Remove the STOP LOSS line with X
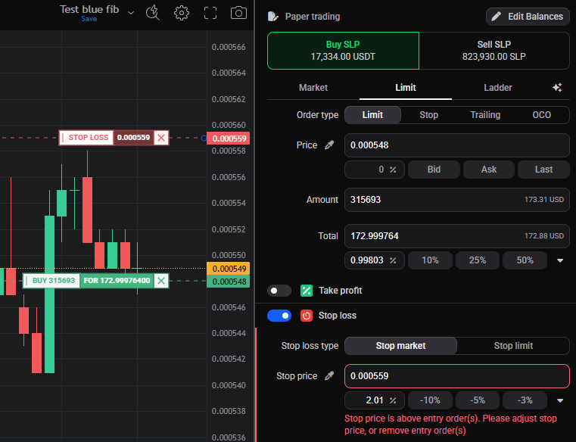Viewport: 576px width, 442px height. (x=161, y=138)
